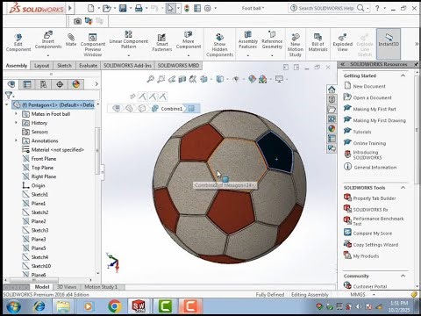Select Combine1 in breadcrumb bar
Image resolution: width=421 pixels, height=316 pixels.
click(171, 109)
